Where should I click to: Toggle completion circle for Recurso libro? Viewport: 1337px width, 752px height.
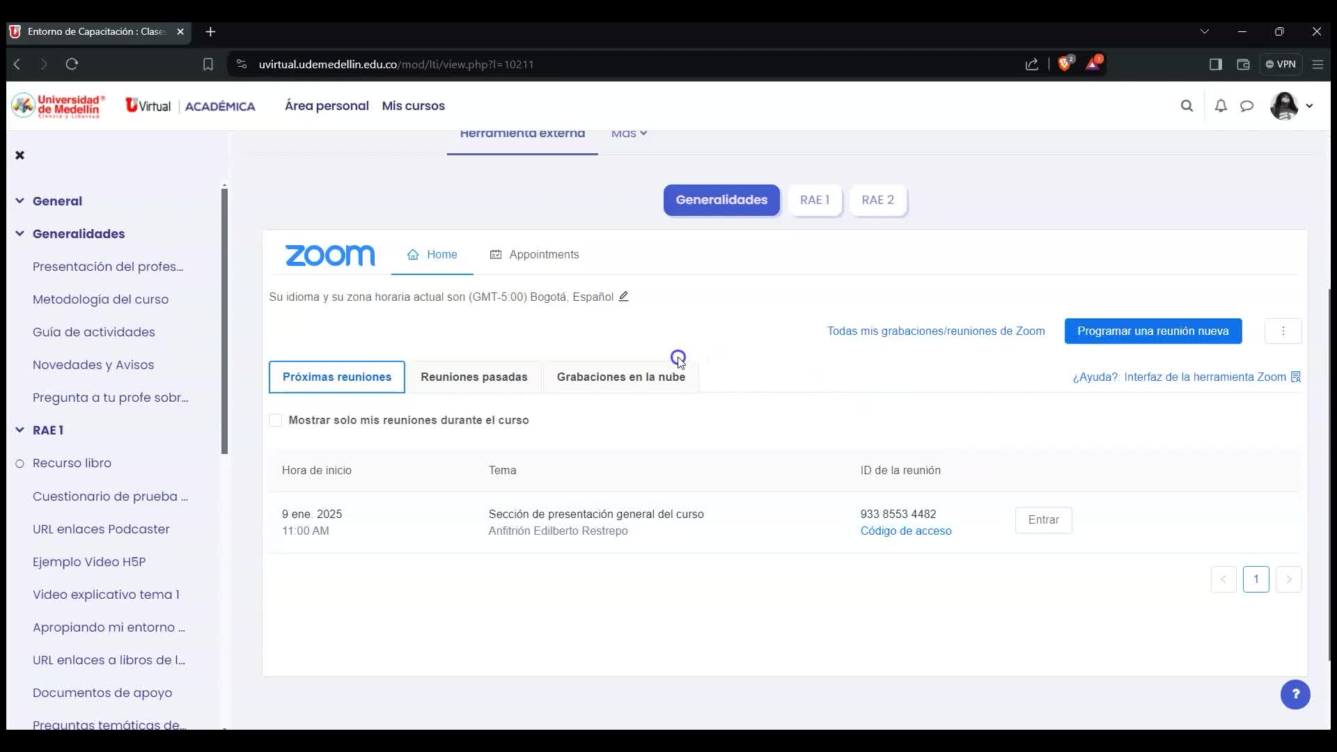(x=19, y=464)
